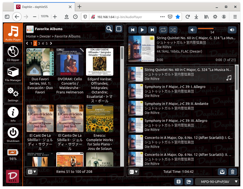
Task: Open the Faure Requiem album cover
Action: pyautogui.click(x=100, y=159)
